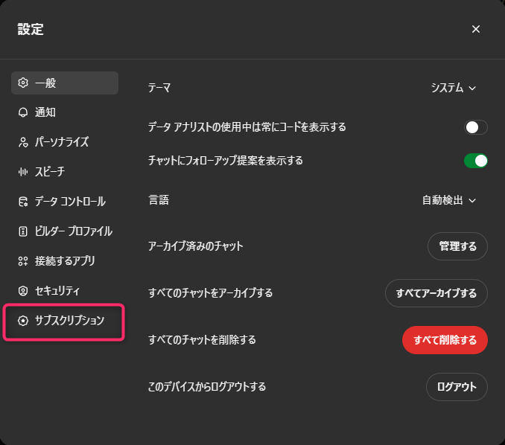This screenshot has width=505, height=445.
Task: Open the 通知 settings tab
Action: click(x=65, y=112)
